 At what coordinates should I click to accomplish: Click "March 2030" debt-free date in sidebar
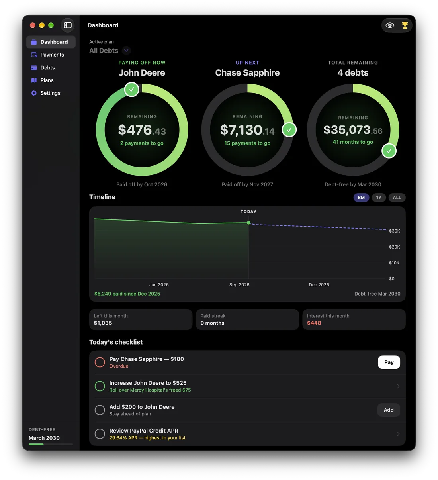tap(44, 438)
